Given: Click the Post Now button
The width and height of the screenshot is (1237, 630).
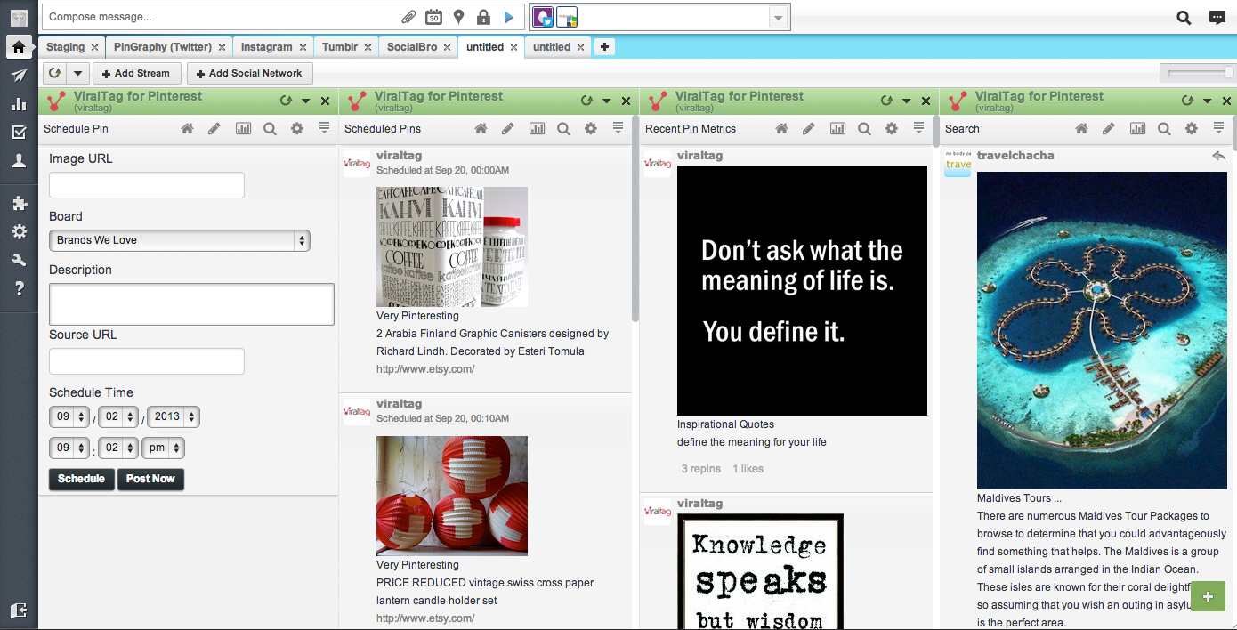Looking at the screenshot, I should click(x=150, y=479).
